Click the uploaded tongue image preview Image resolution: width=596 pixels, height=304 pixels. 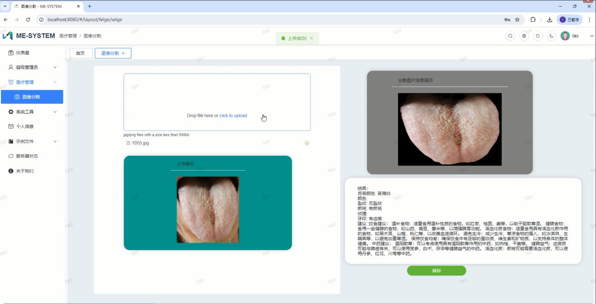click(208, 209)
